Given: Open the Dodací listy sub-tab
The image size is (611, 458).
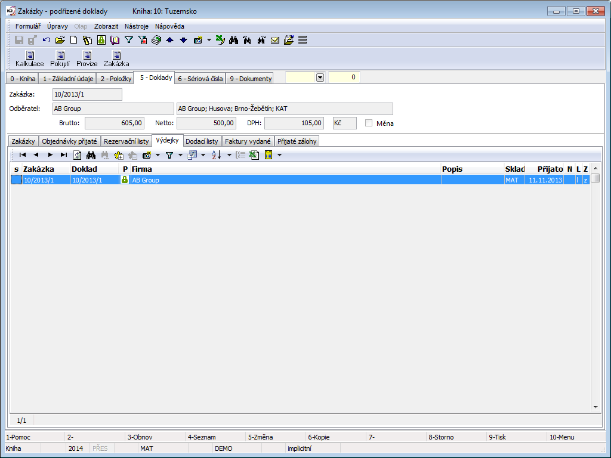Looking at the screenshot, I should [x=202, y=141].
